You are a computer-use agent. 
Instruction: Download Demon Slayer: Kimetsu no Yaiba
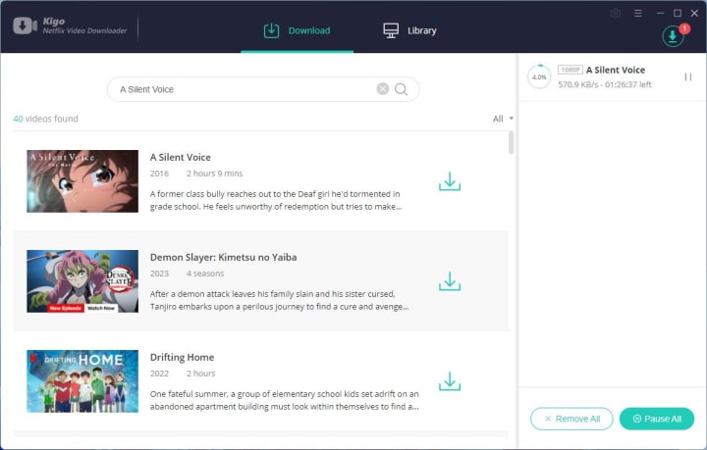pyautogui.click(x=450, y=281)
